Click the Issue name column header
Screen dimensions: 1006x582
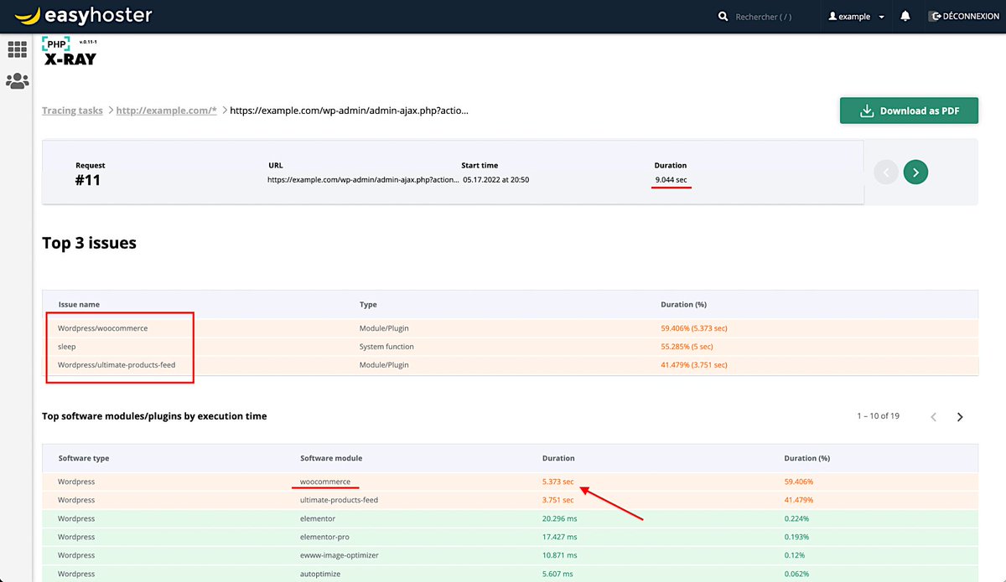(x=79, y=305)
